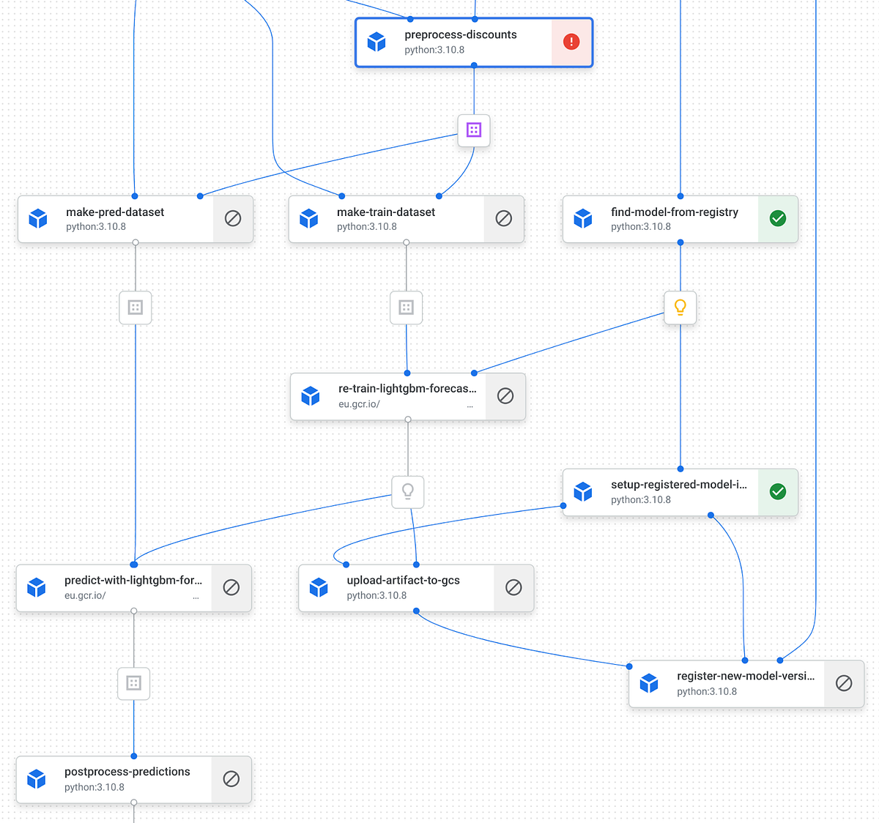
Task: Click the container icon on upload-artifact-to-gcs
Action: pyautogui.click(x=318, y=587)
